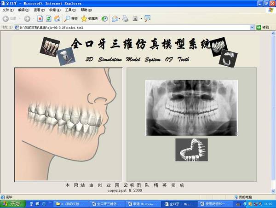276x208 pixels.
Task: Open the 编辑(E) menu
Action: (23, 10)
